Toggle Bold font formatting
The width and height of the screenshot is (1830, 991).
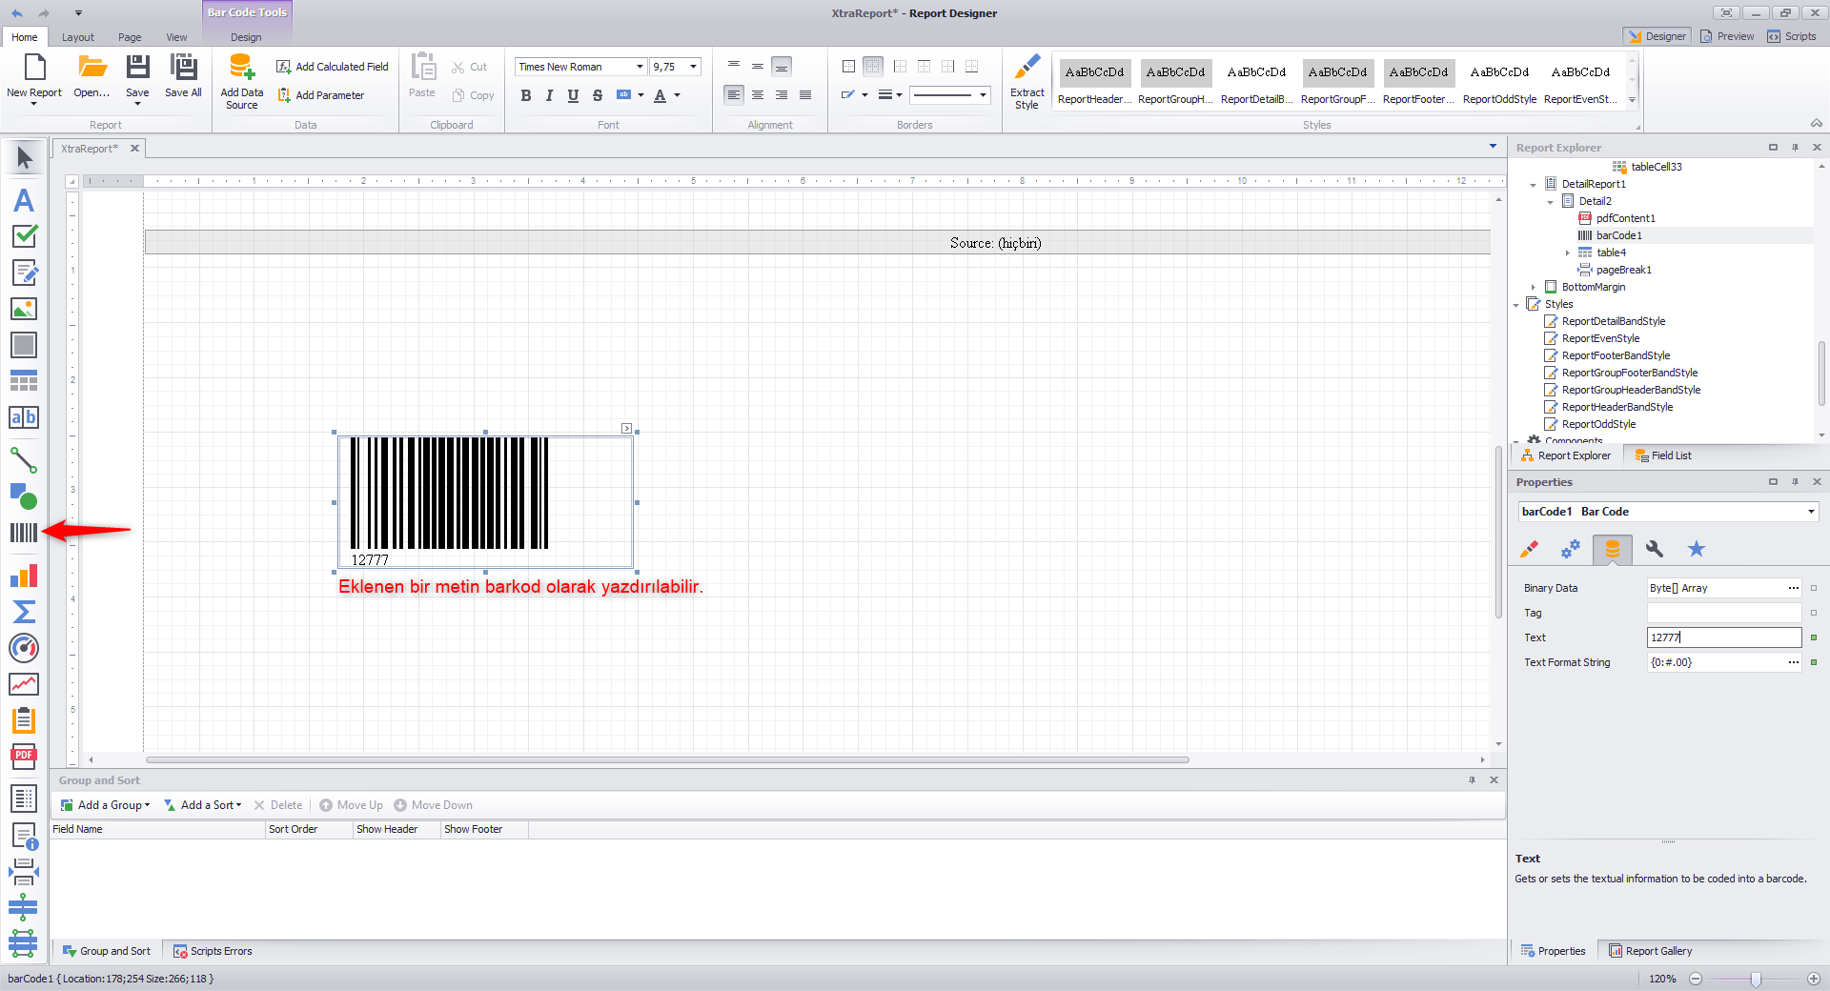[x=526, y=95]
